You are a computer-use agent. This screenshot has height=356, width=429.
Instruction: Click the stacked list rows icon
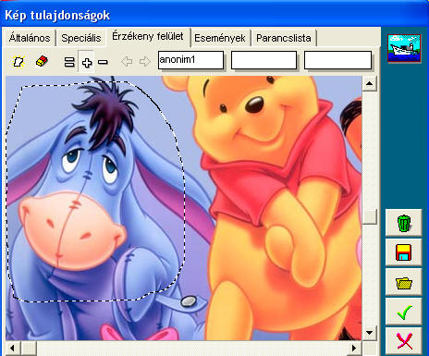69,62
